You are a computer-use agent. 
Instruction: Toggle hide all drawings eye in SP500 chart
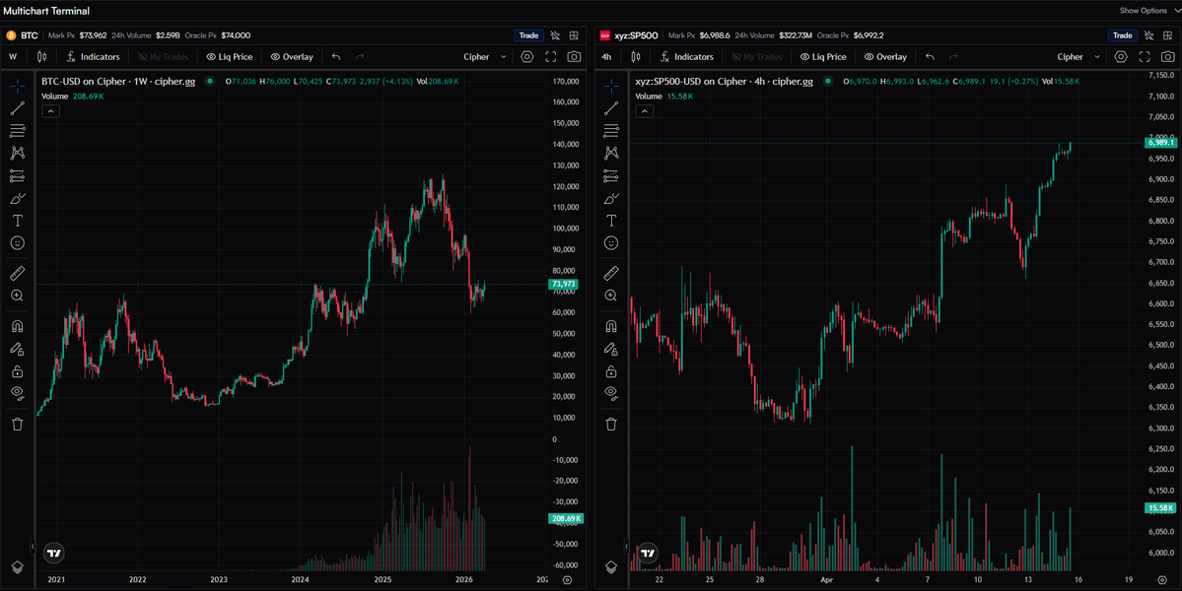[x=610, y=393]
